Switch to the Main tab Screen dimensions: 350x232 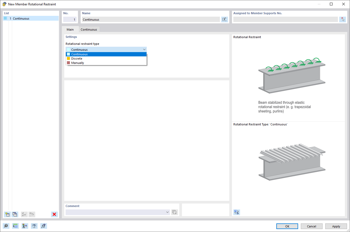pos(70,29)
